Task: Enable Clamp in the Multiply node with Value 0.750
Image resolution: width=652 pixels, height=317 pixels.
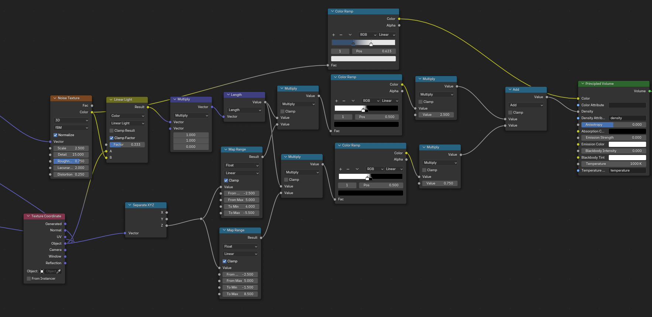Action: tap(424, 170)
